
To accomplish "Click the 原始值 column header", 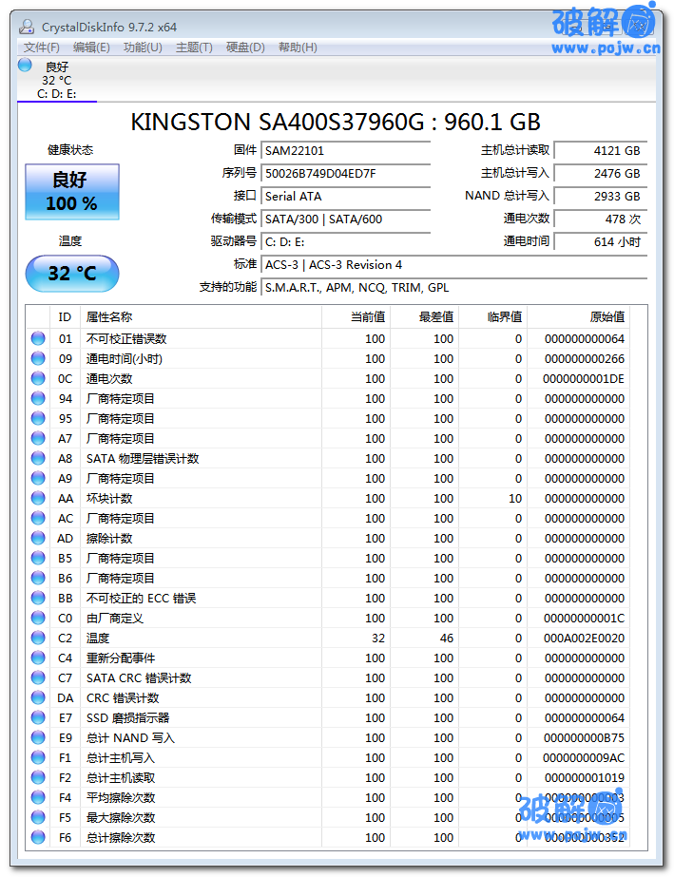I will (578, 317).
